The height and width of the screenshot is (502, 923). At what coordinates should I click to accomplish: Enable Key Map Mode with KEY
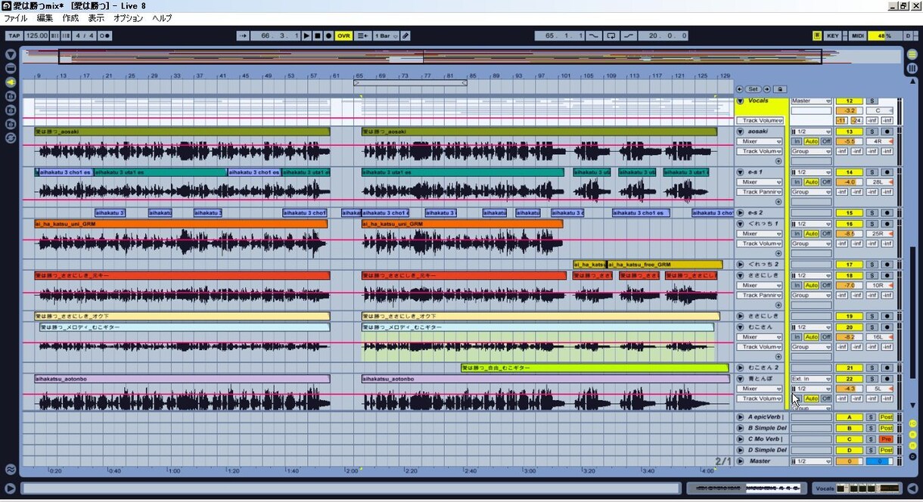pos(833,36)
